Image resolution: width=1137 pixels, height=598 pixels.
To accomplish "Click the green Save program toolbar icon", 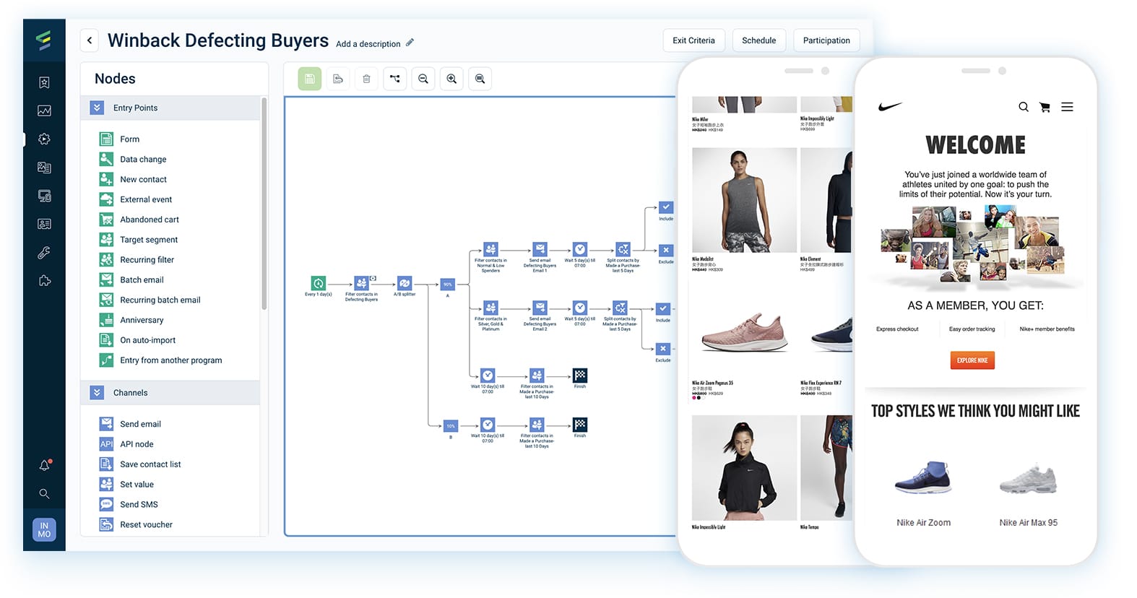I will pos(309,79).
